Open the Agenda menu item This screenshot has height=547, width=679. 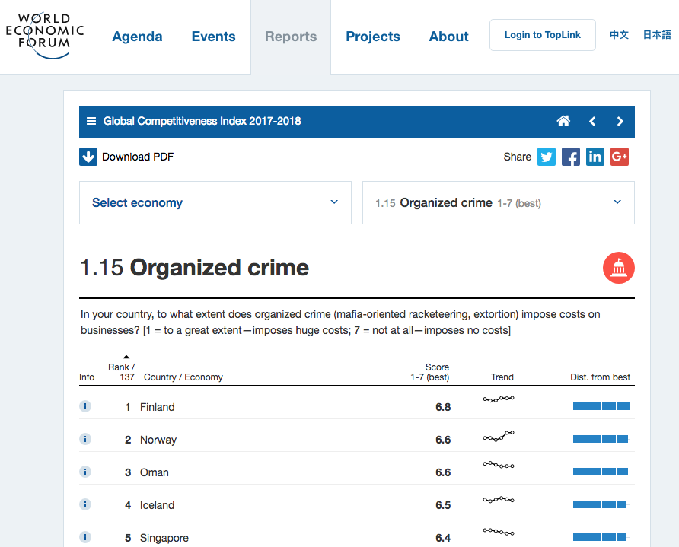[137, 37]
